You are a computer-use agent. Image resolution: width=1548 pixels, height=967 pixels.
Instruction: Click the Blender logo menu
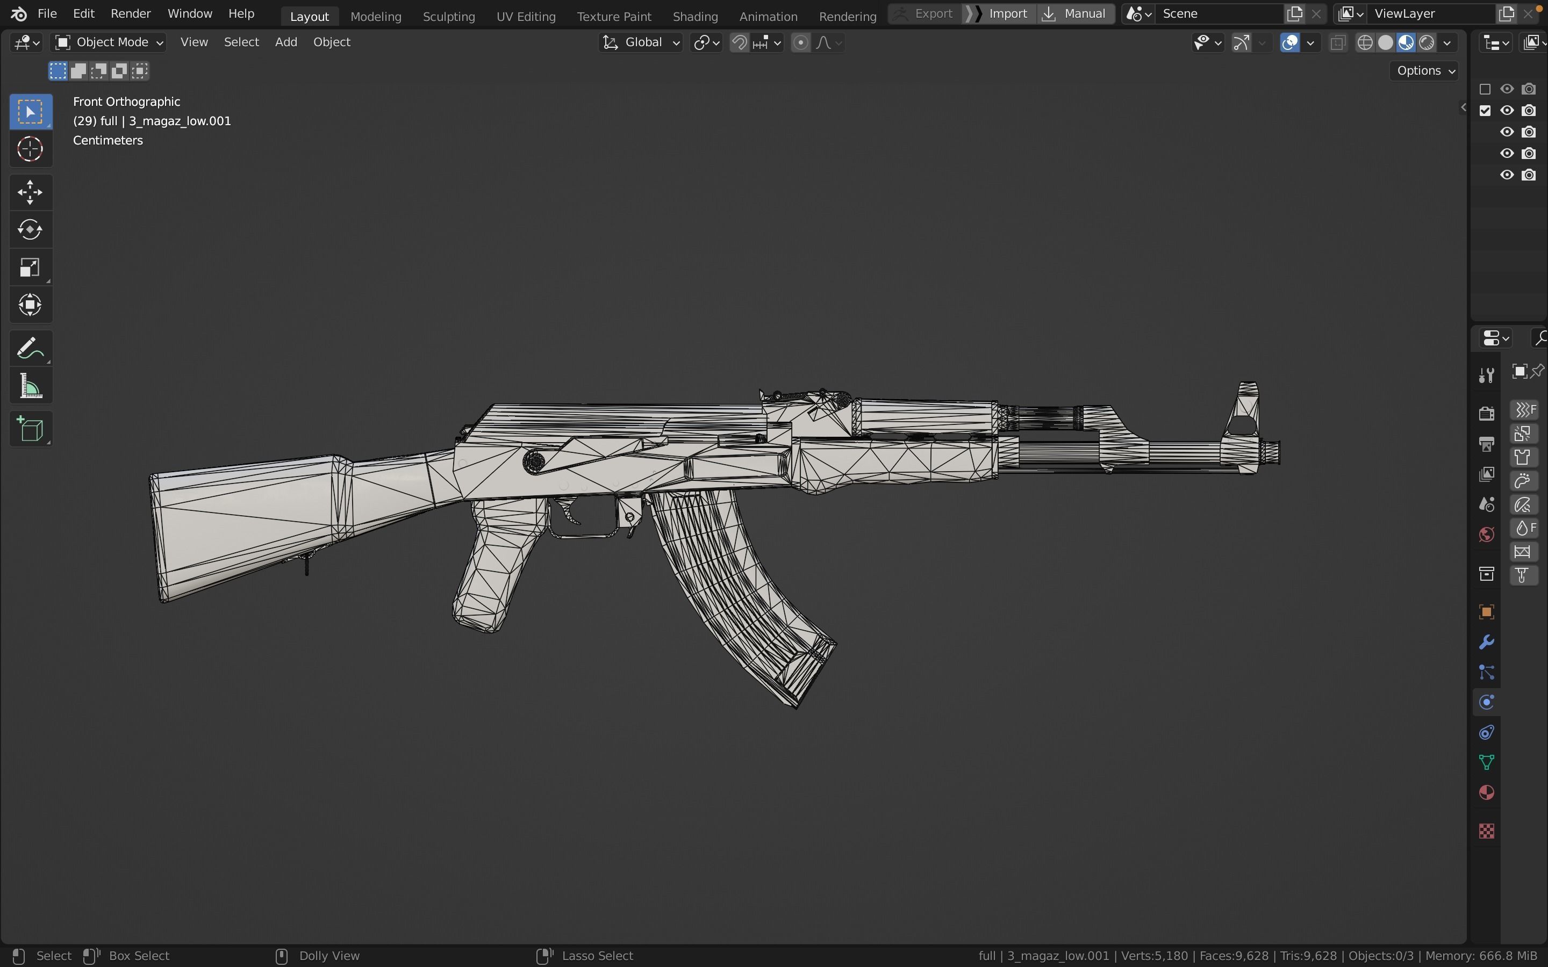pos(19,13)
